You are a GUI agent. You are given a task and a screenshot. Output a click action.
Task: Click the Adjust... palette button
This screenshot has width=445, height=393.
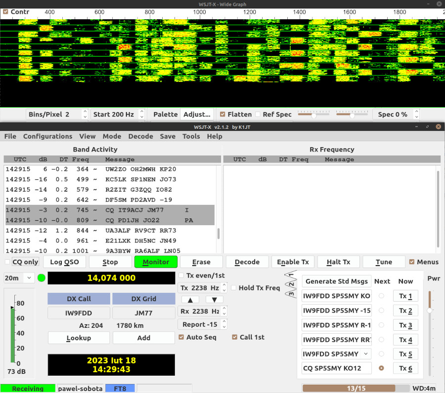click(197, 114)
